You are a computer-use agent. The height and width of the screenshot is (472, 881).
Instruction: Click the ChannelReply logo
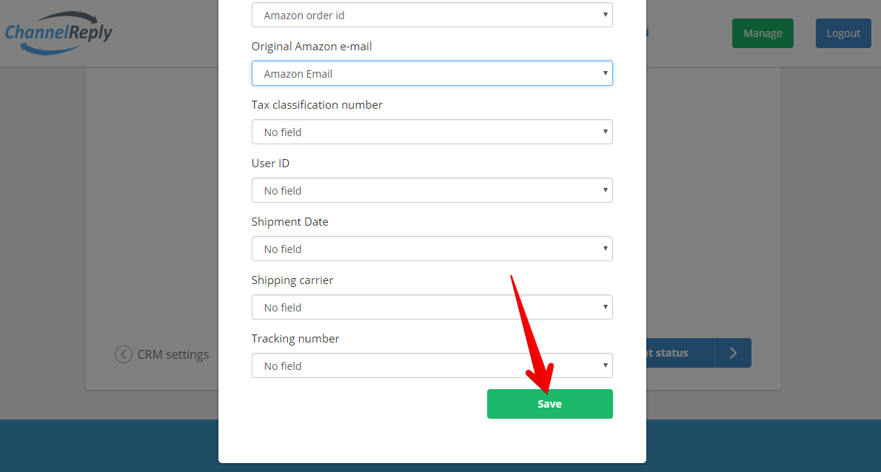coord(58,33)
